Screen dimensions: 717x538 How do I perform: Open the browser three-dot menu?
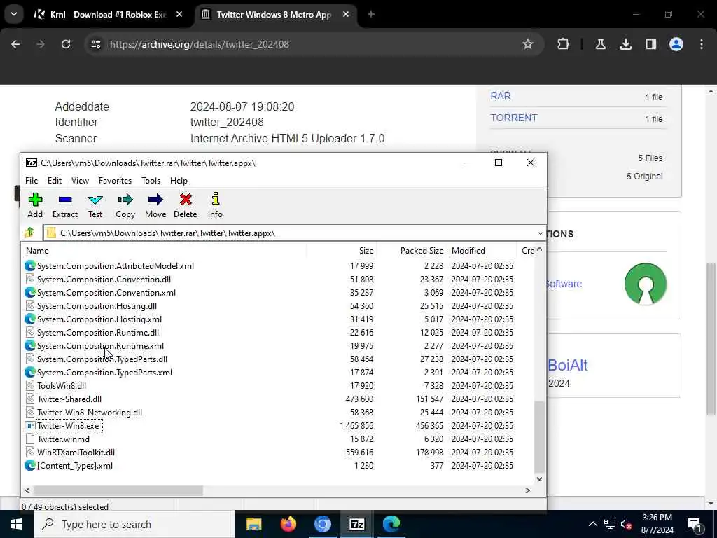(702, 44)
